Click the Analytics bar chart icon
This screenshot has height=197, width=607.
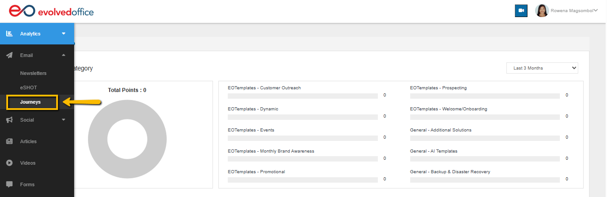9,34
